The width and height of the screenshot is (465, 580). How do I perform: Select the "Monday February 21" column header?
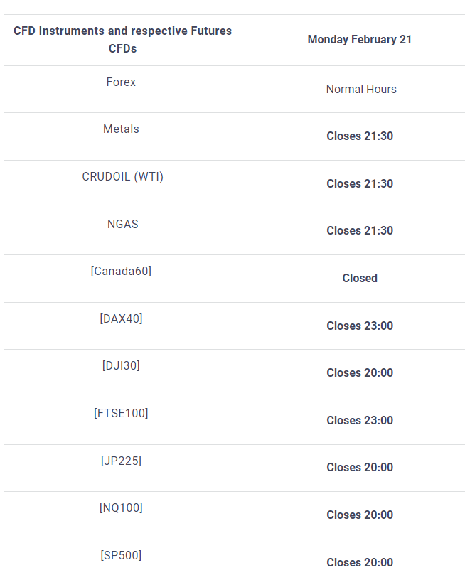[x=359, y=40]
